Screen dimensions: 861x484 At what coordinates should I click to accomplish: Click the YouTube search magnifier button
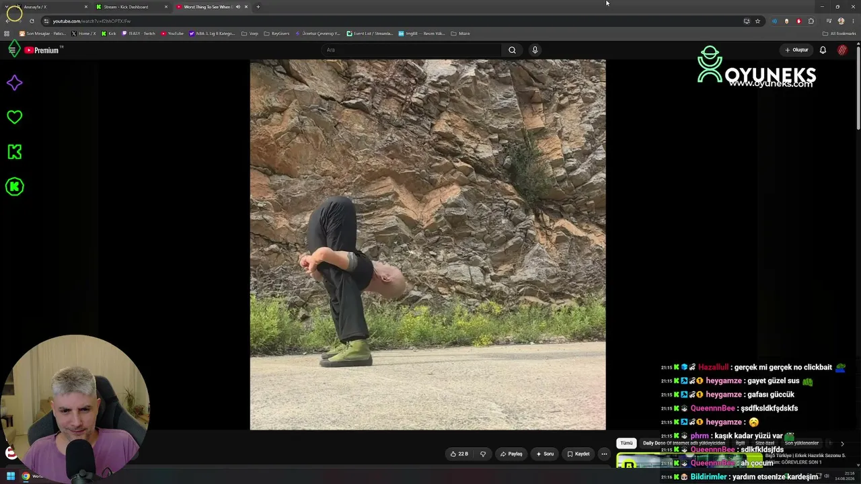tap(512, 50)
